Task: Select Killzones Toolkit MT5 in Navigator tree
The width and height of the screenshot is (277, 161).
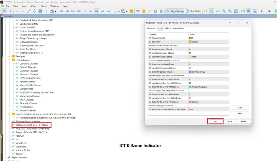Action: [x=34, y=125]
